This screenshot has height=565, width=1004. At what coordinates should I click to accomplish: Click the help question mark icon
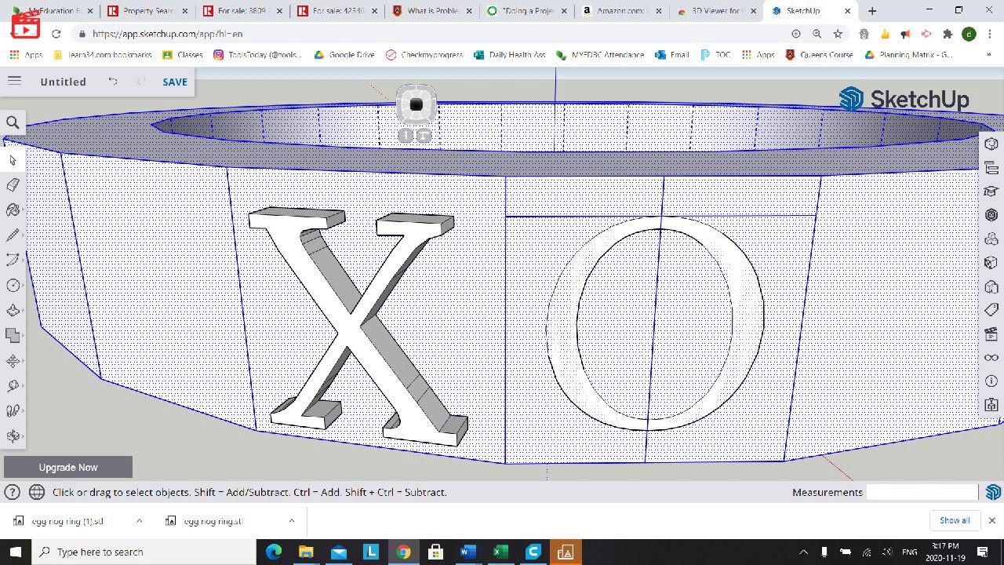coord(12,492)
